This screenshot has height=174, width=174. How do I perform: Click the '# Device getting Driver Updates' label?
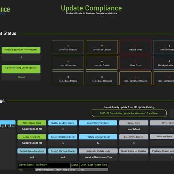tap(21, 69)
